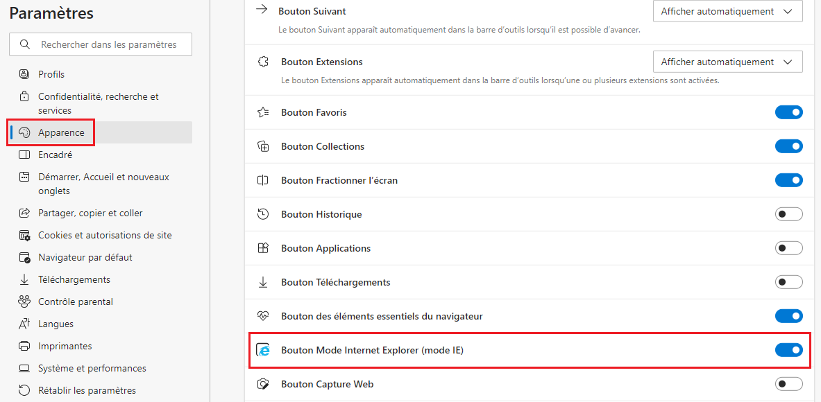Open the Bouton Suivant display dropdown
Screen dimensions: 821x402
click(x=728, y=11)
